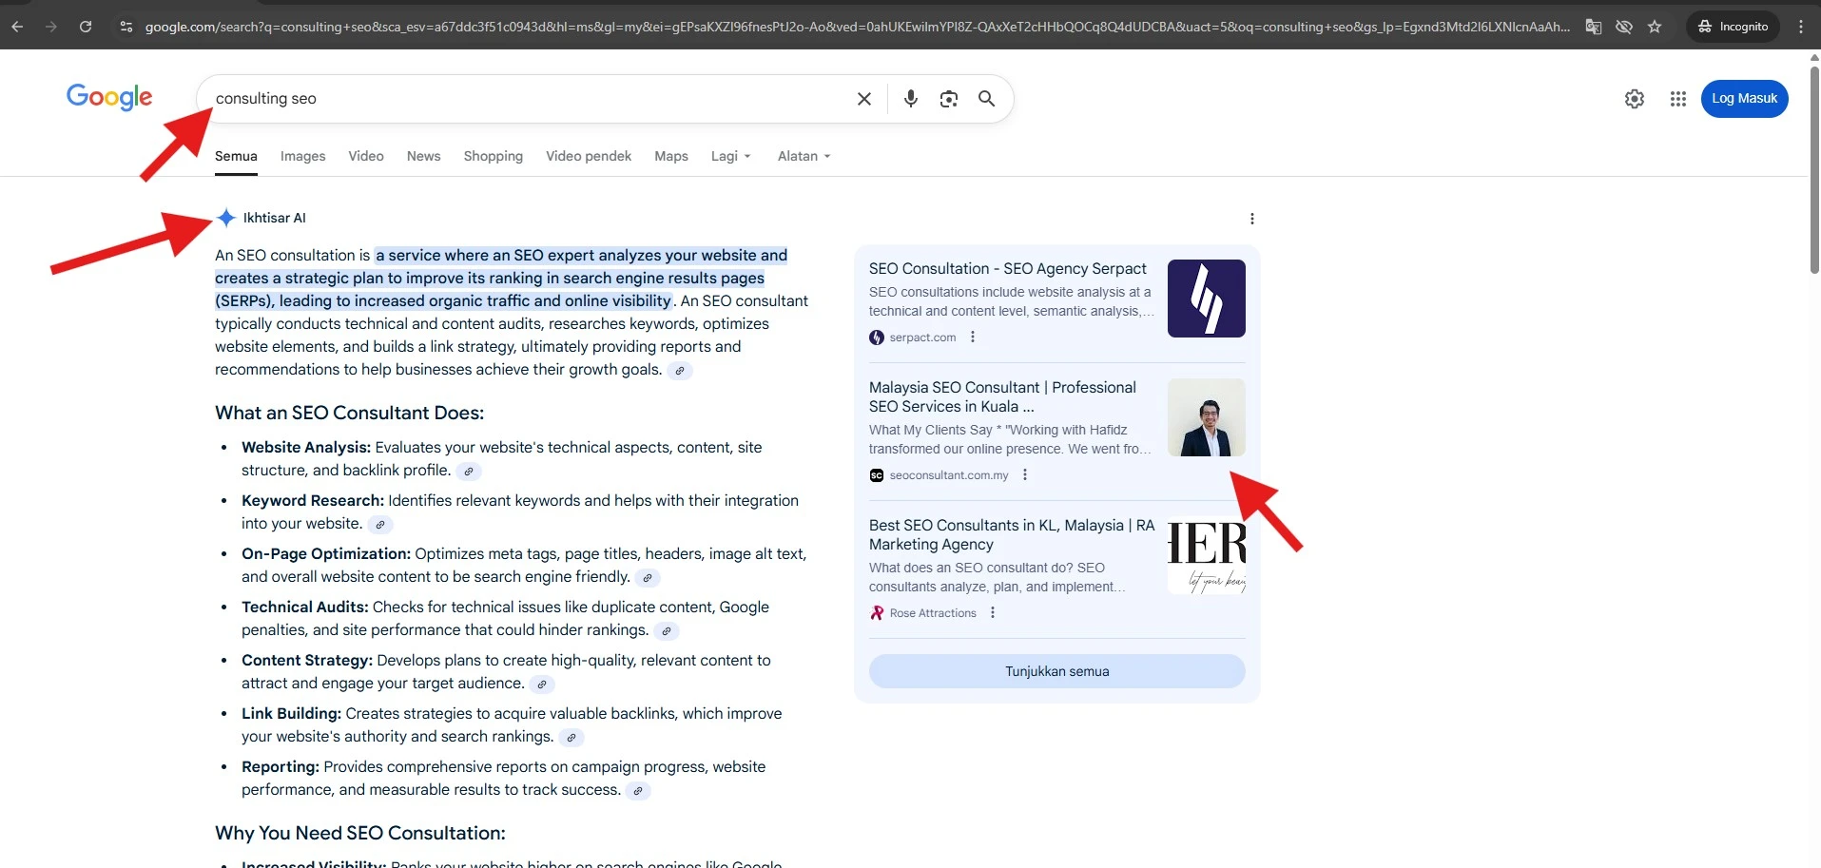Click the voice search microphone icon
Image resolution: width=1821 pixels, height=868 pixels.
point(910,98)
